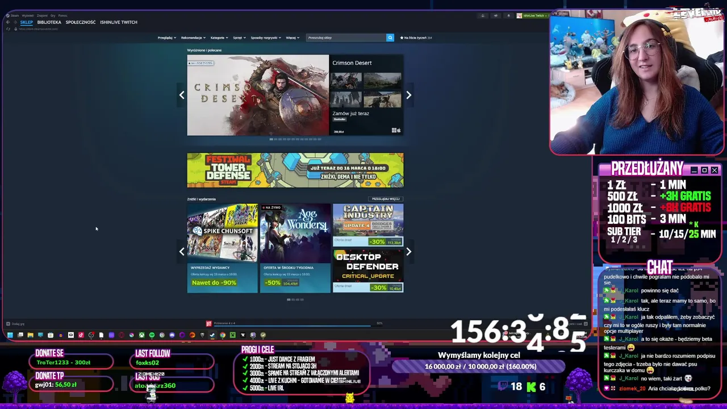Click the deals carousel page dots
727x409 pixels.
(295, 299)
